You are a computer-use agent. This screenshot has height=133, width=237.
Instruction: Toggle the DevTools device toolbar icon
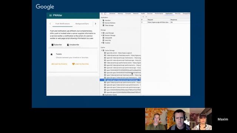click(x=105, y=14)
